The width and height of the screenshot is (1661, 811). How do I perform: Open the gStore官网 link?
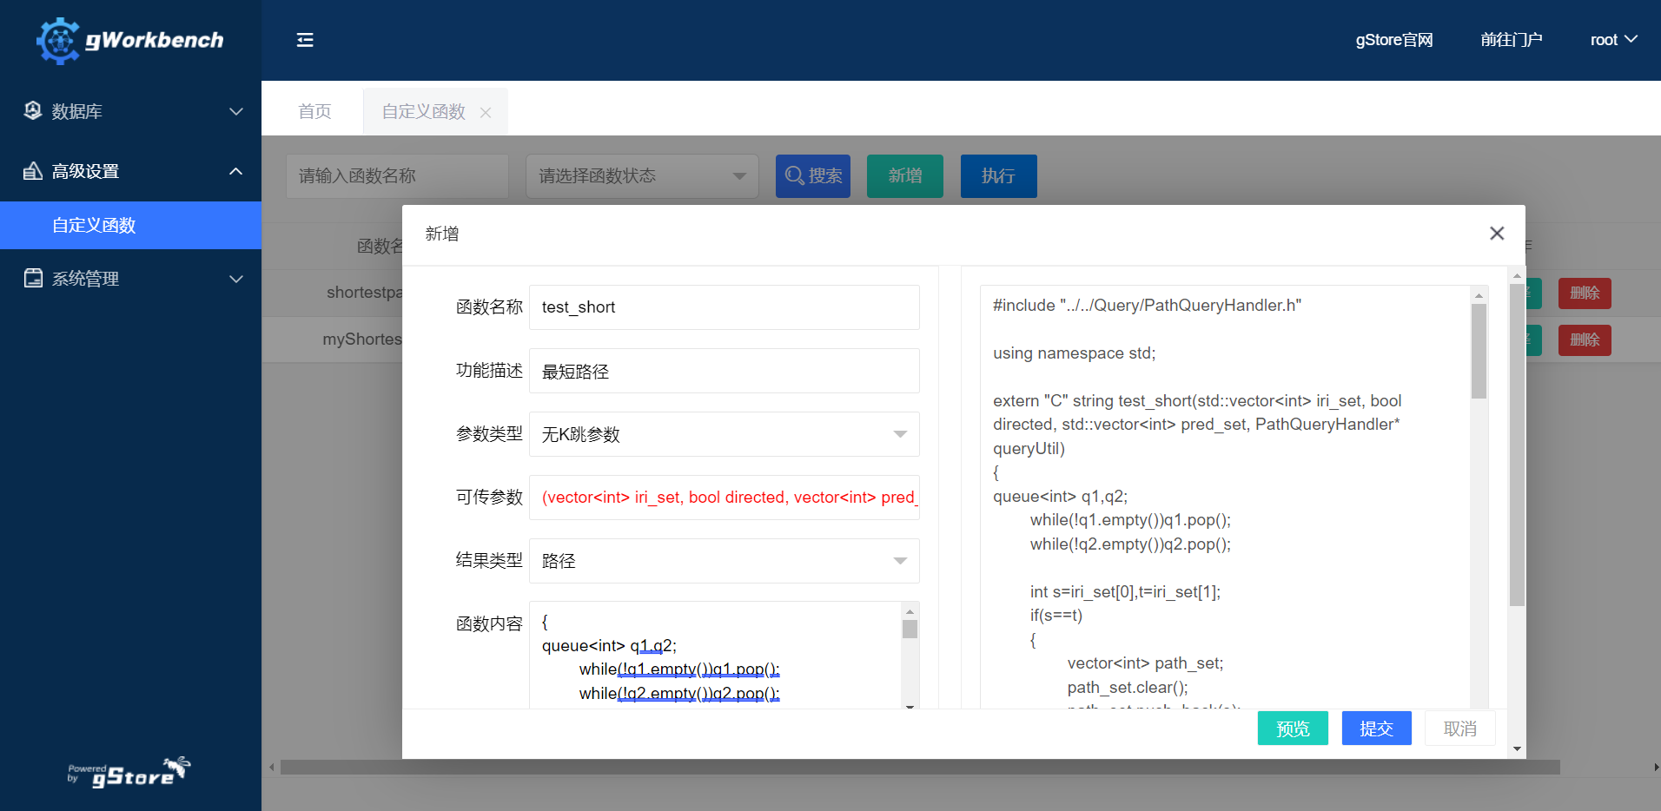pyautogui.click(x=1393, y=40)
